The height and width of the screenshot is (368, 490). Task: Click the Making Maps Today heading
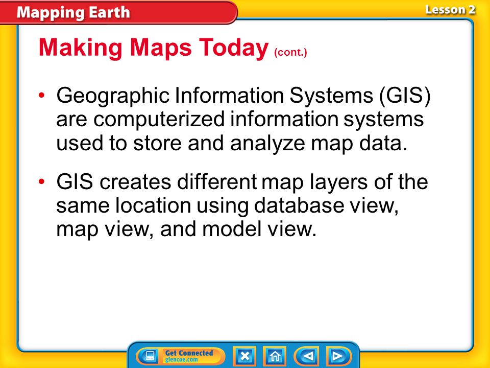coord(154,48)
